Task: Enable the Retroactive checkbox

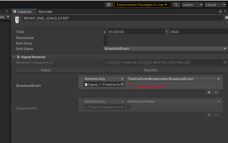Action: 106,38
